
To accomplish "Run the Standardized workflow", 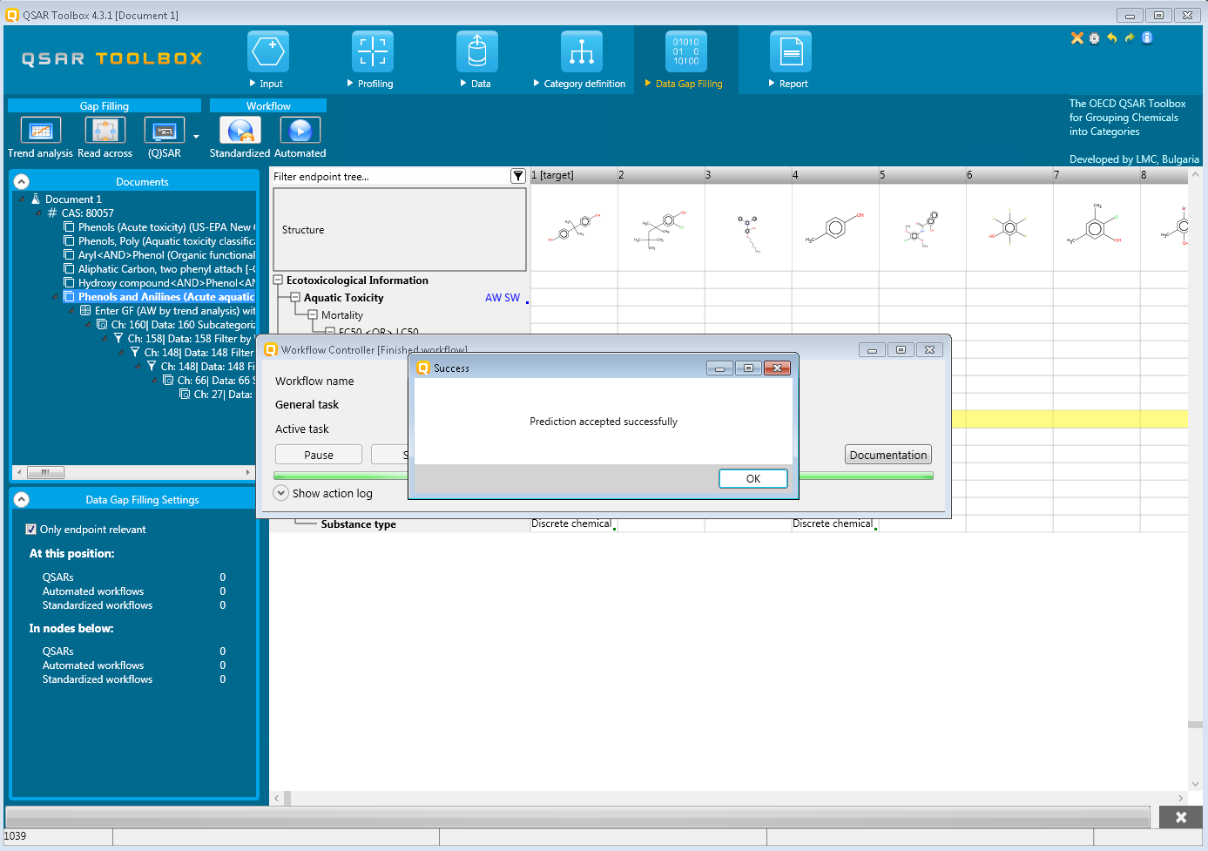I will coord(240,131).
